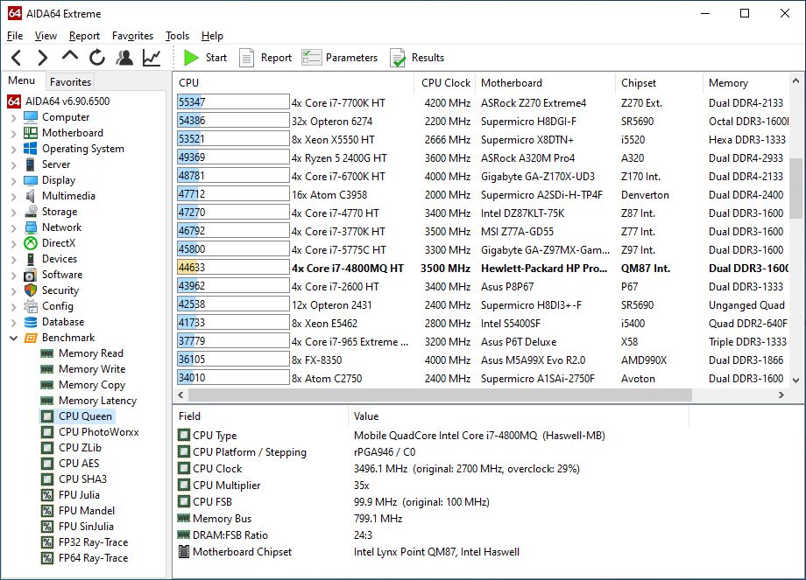The width and height of the screenshot is (806, 580).
Task: Open the Tools menu
Action: 177,36
